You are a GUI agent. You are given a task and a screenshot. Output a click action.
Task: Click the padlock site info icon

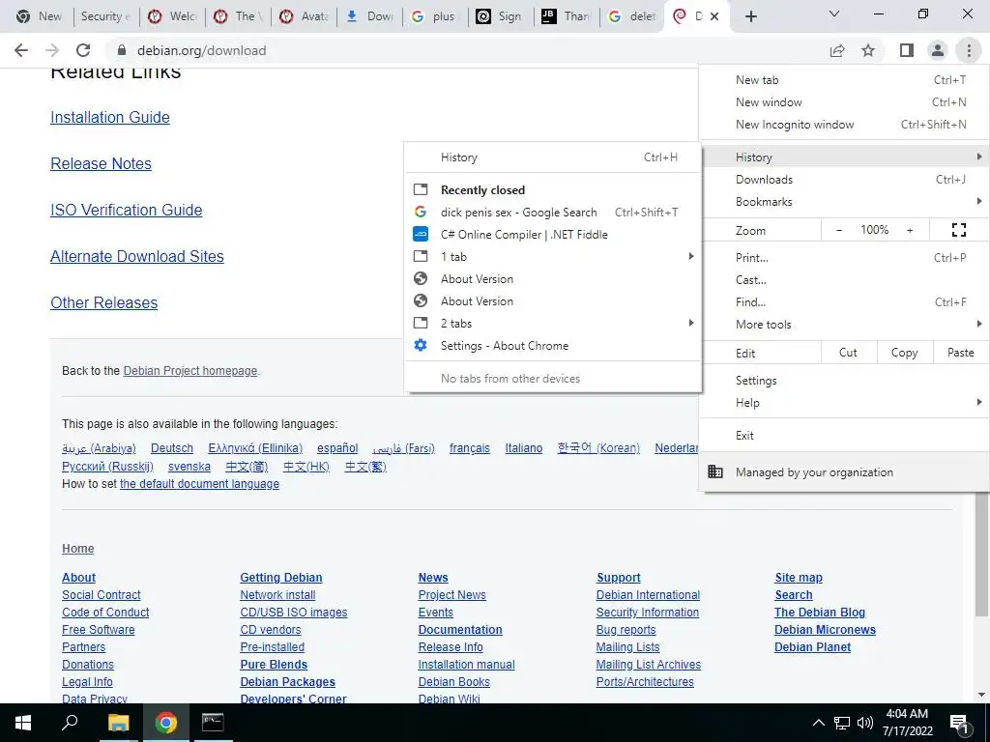point(123,50)
